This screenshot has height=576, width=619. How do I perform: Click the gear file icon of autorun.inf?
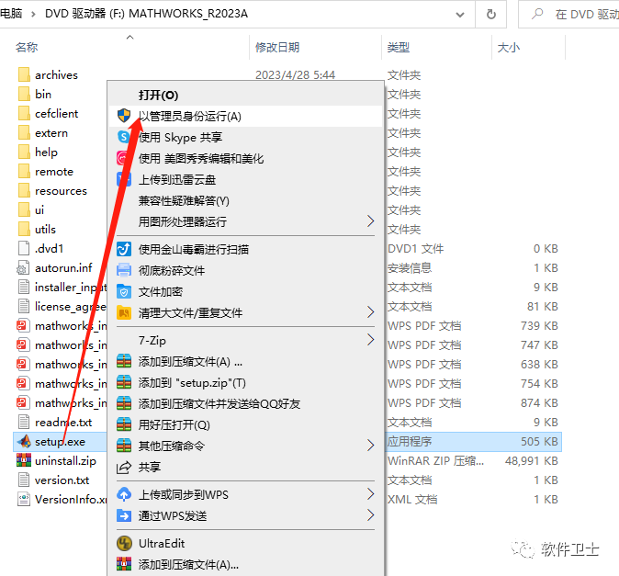coord(23,267)
